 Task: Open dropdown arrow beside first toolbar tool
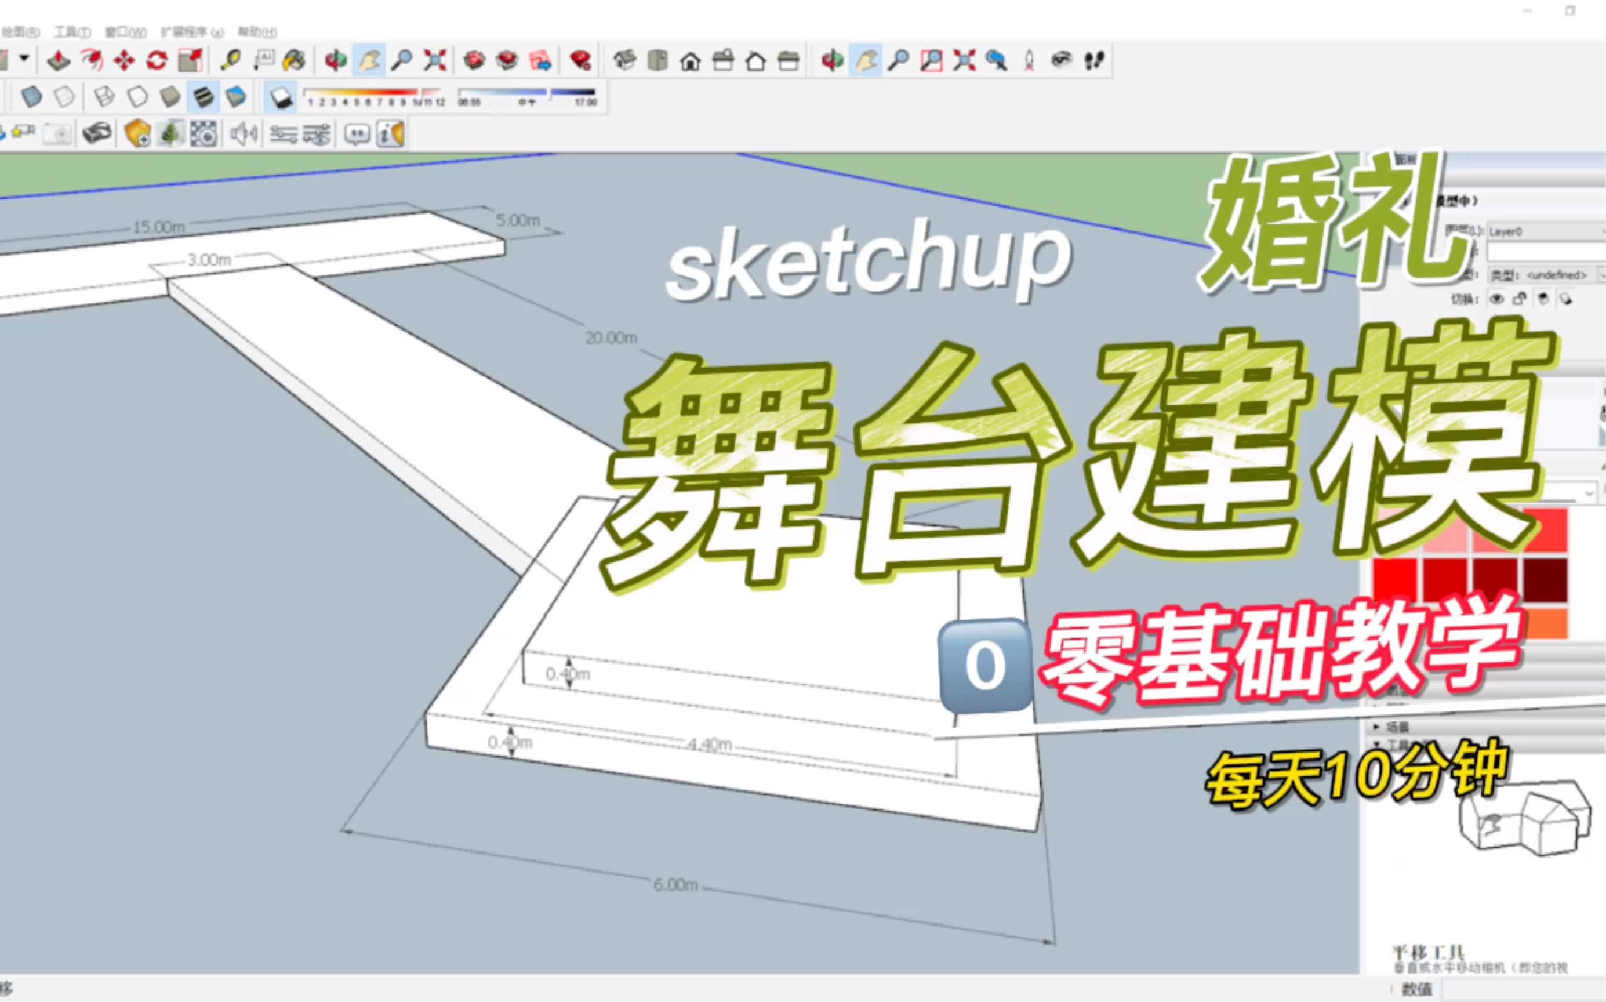click(24, 59)
